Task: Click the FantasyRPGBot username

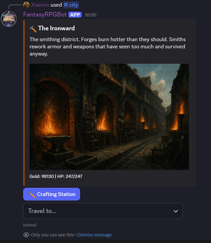Action: click(45, 15)
